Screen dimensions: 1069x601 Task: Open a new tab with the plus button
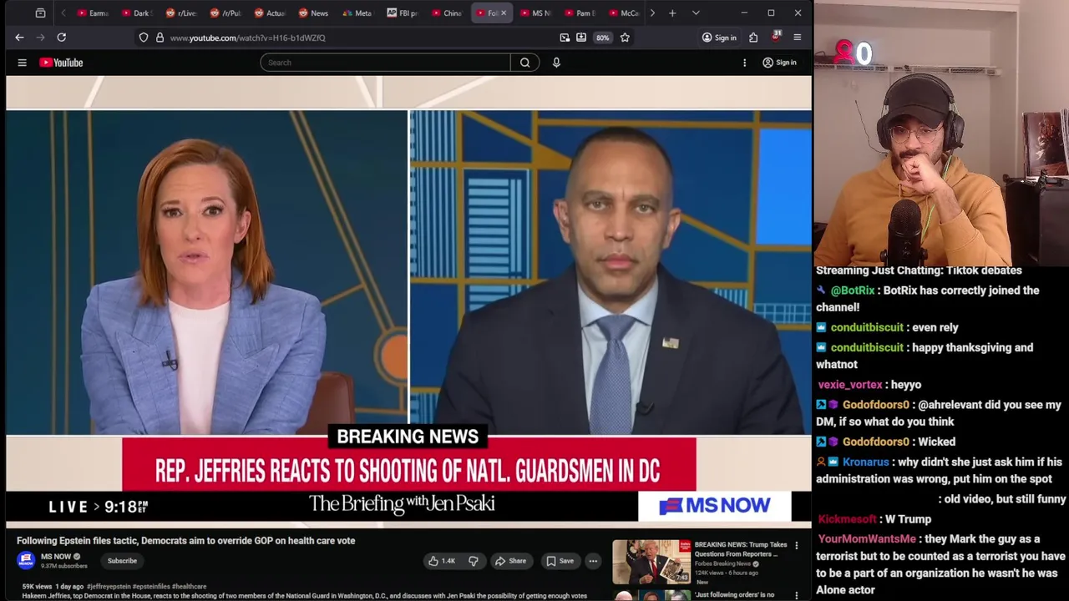point(672,13)
